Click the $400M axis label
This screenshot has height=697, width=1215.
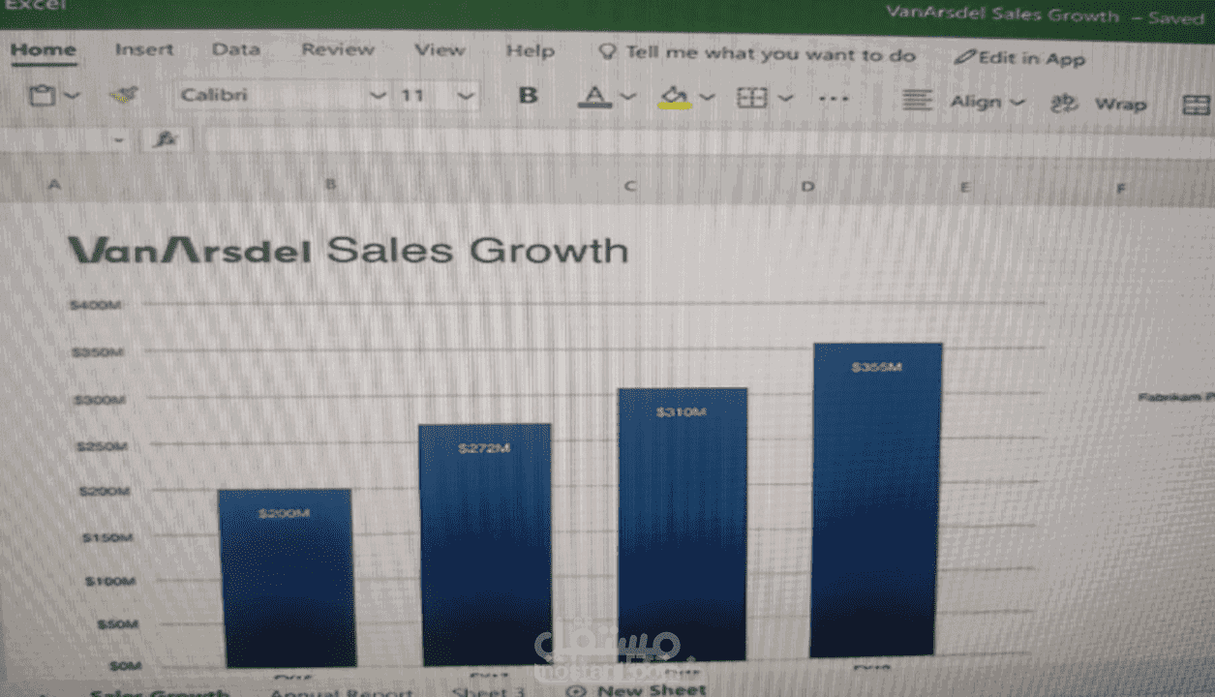click(95, 305)
